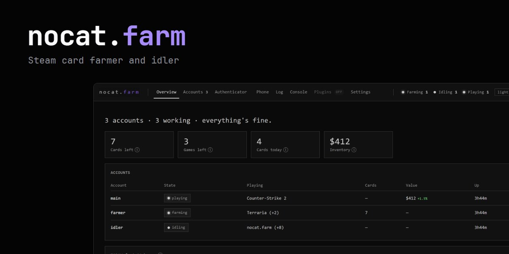Click the Farming status dot in header
The width and height of the screenshot is (509, 254).
[x=403, y=92]
